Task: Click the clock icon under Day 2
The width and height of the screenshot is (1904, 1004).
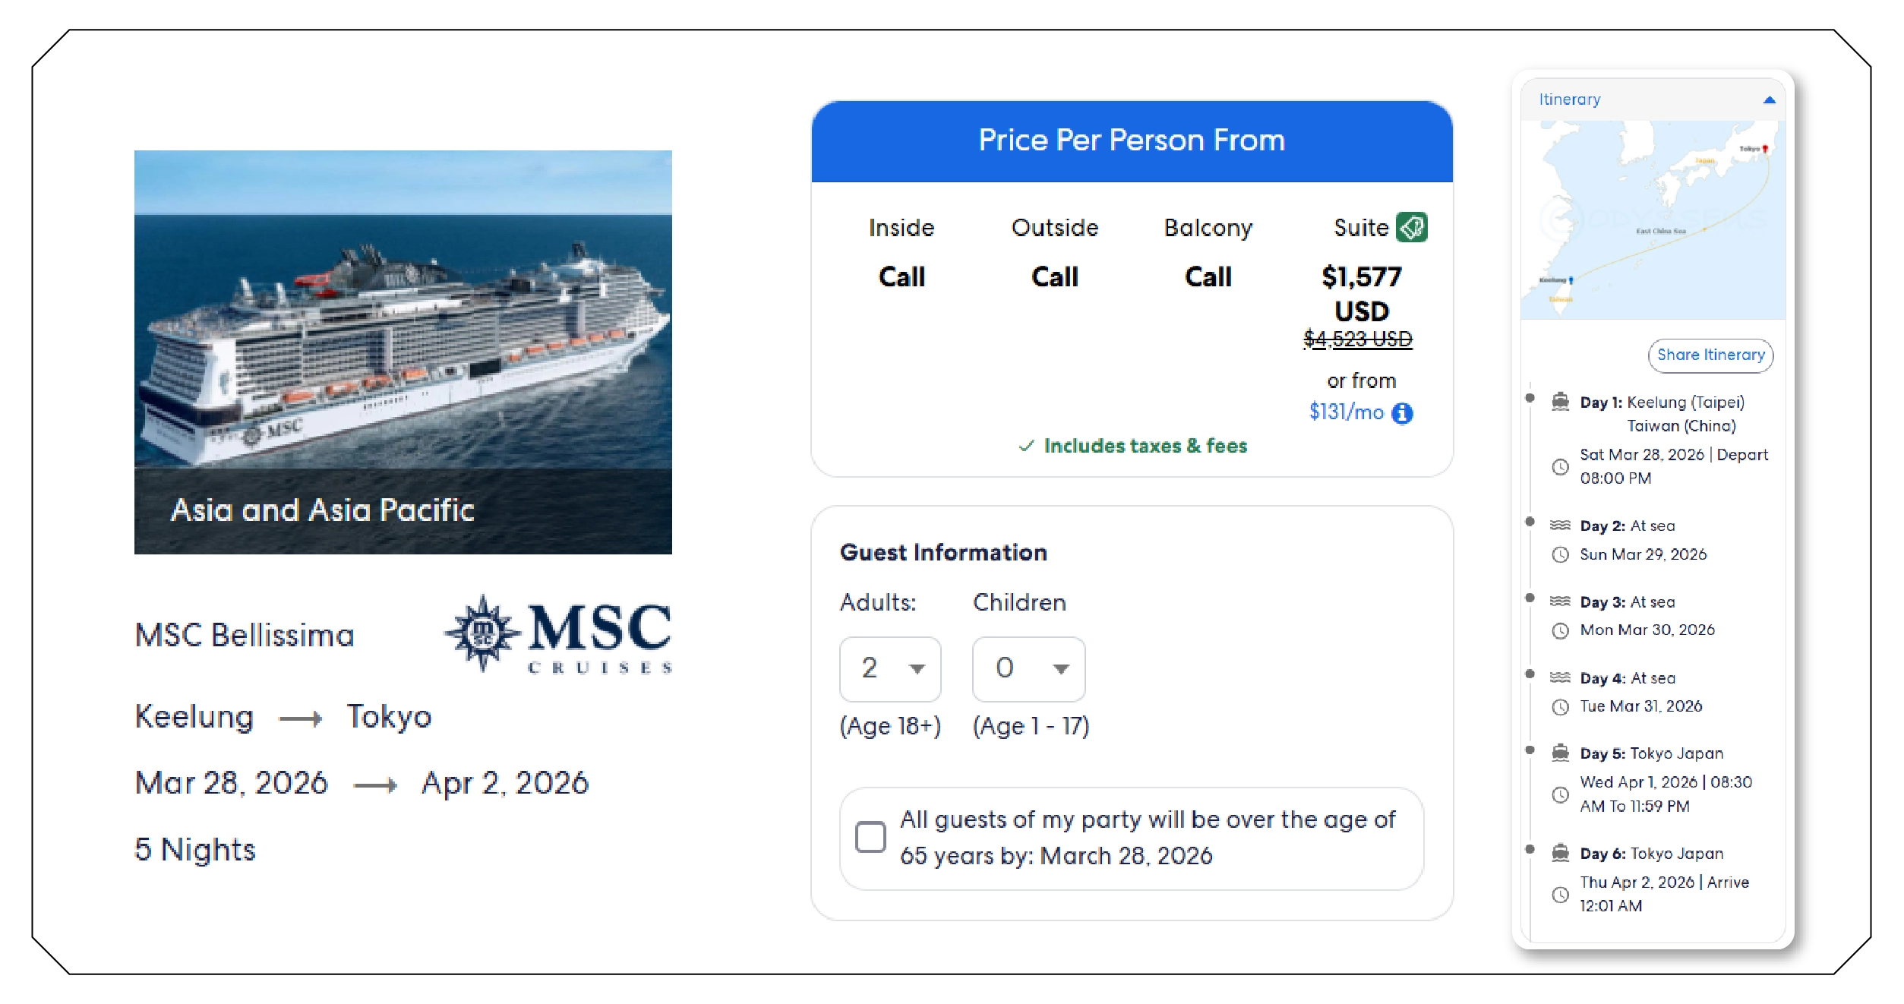Action: coord(1562,555)
